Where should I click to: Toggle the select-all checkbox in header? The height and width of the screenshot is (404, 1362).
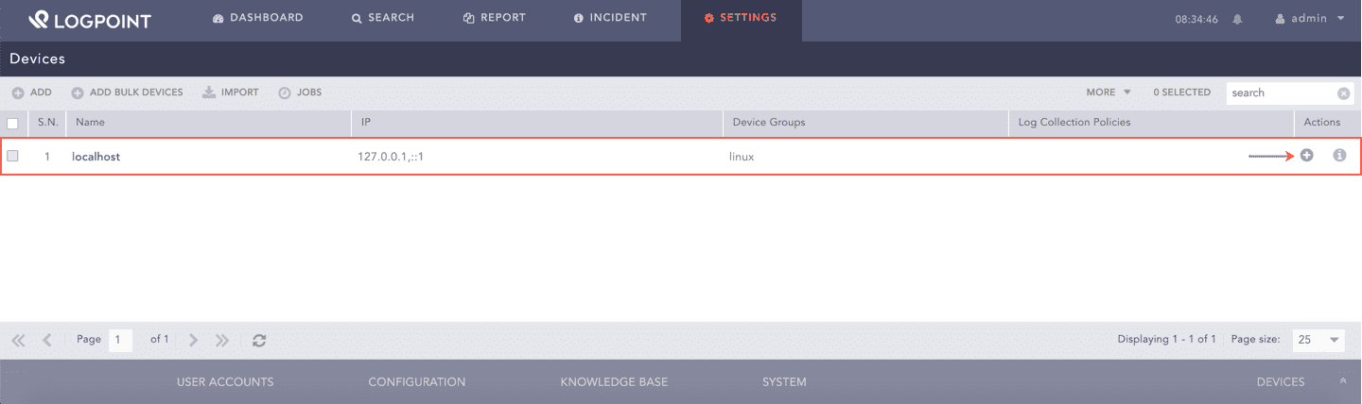tap(13, 123)
